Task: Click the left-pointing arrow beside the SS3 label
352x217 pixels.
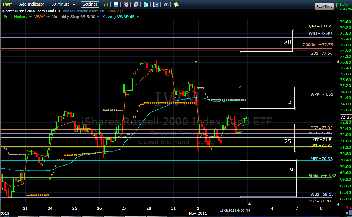Action: (338, 204)
